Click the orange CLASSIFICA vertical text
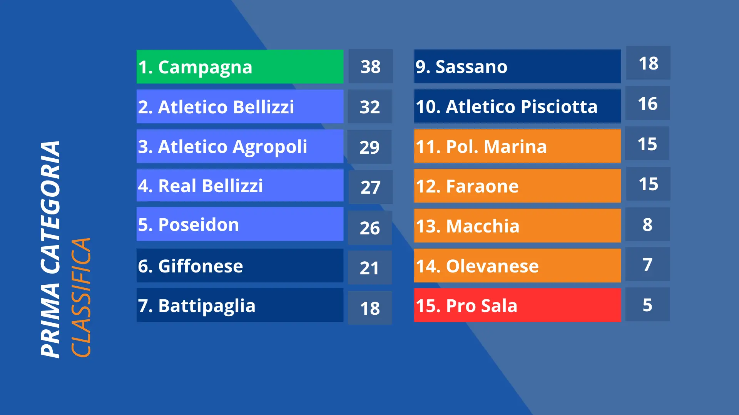739x415 pixels. coord(81,297)
